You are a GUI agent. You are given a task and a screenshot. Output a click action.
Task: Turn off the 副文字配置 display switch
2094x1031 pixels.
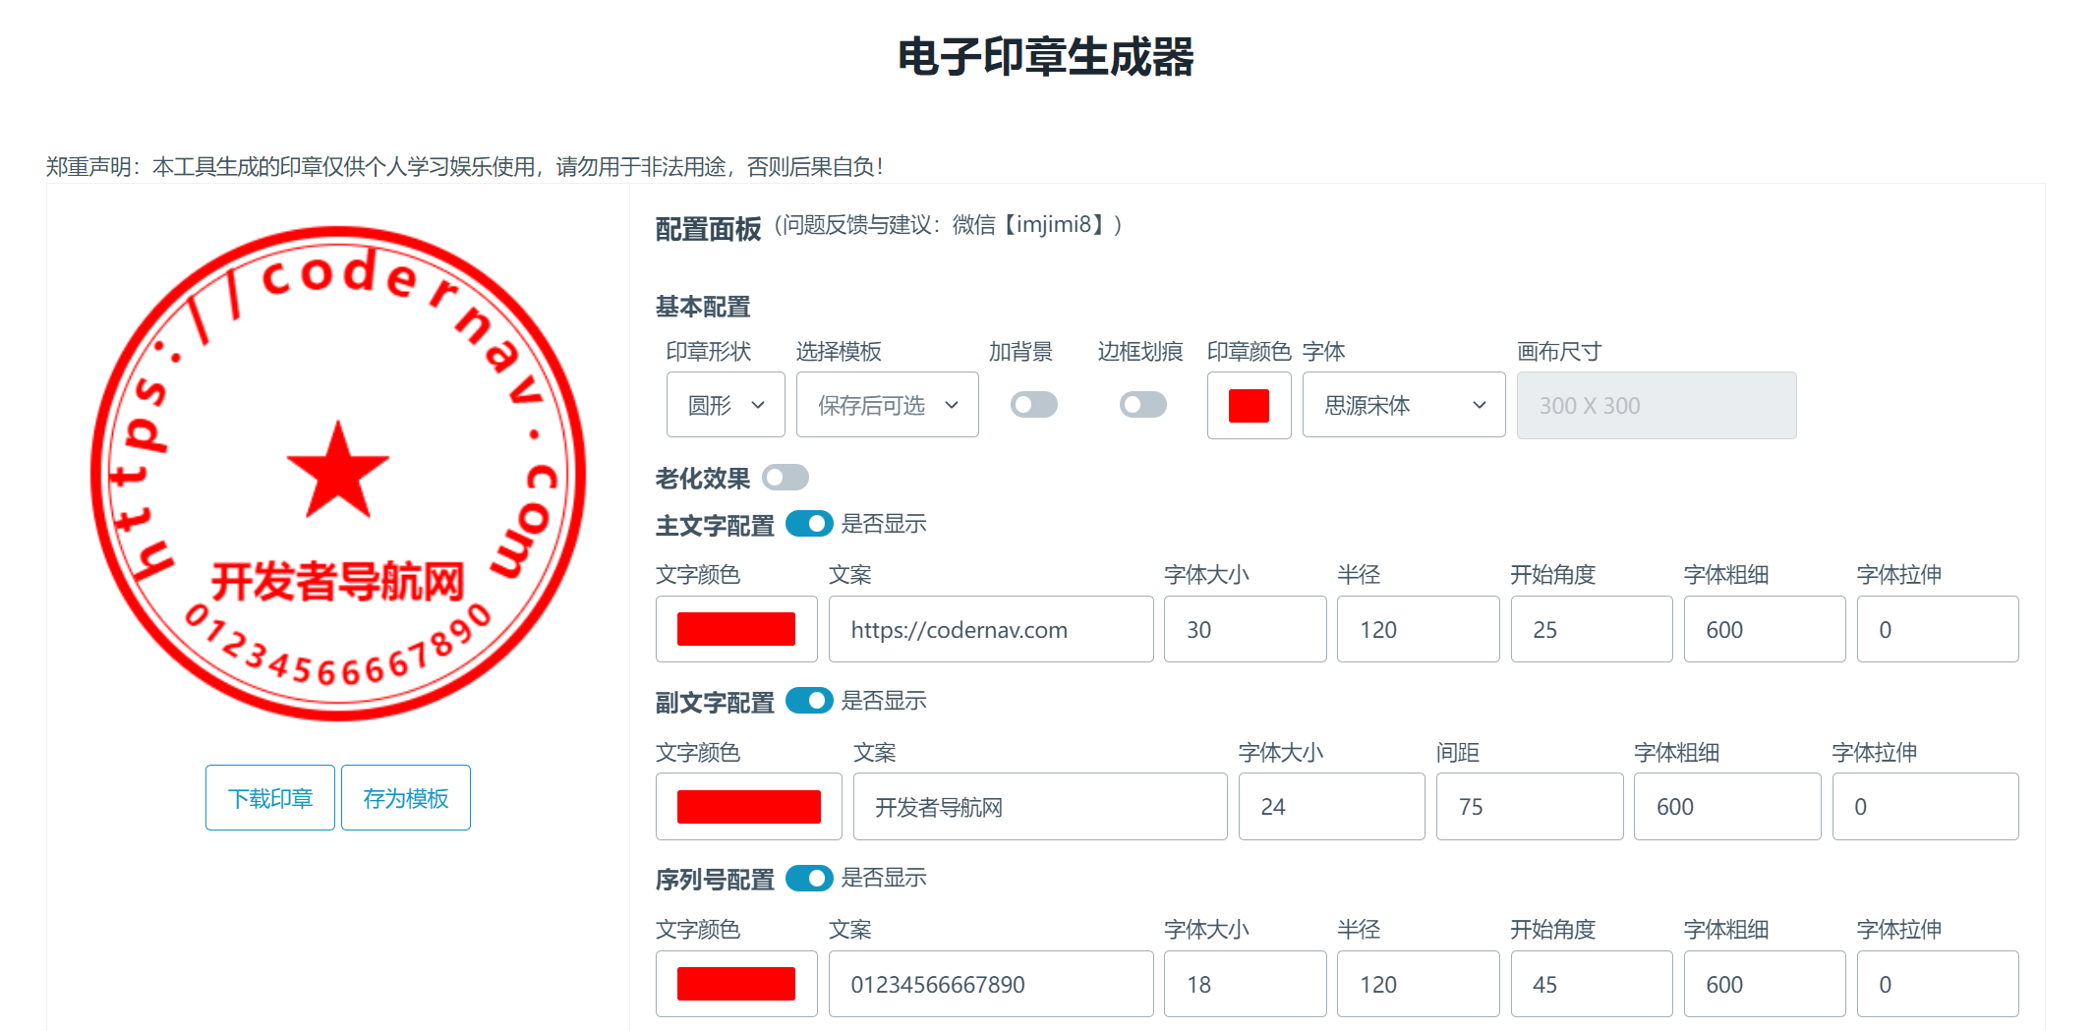(809, 701)
